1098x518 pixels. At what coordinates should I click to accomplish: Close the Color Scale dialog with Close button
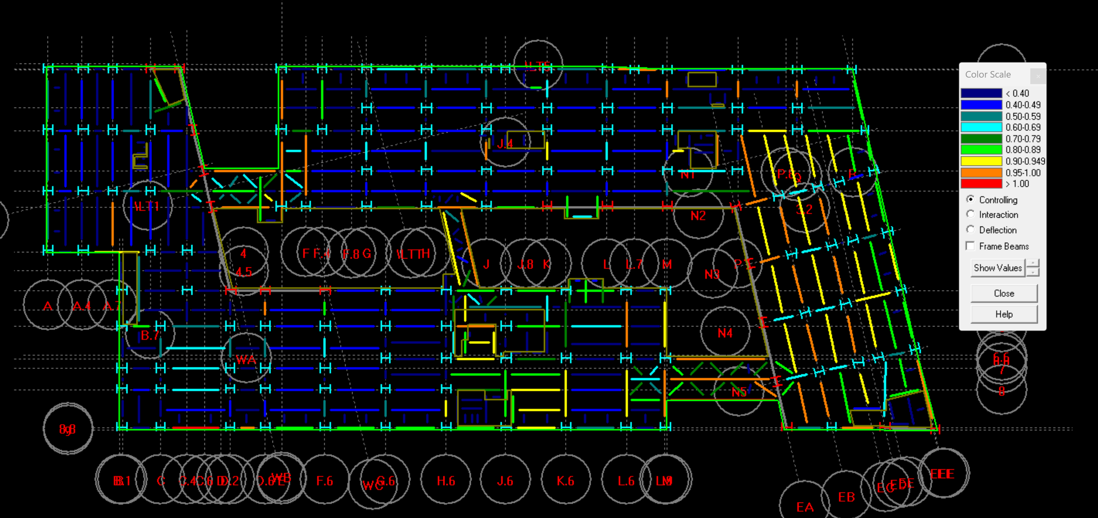click(1004, 293)
